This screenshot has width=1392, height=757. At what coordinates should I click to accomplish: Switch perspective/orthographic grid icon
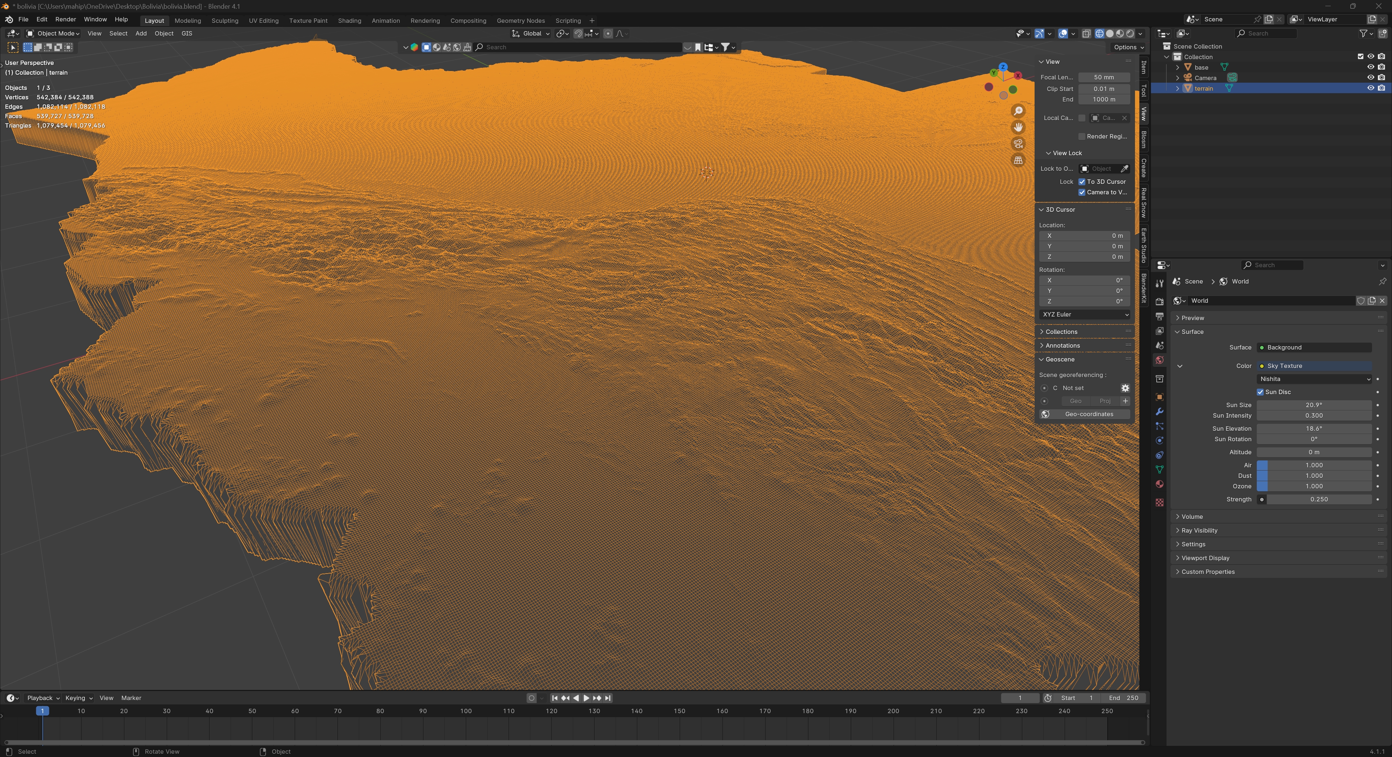tap(1018, 161)
